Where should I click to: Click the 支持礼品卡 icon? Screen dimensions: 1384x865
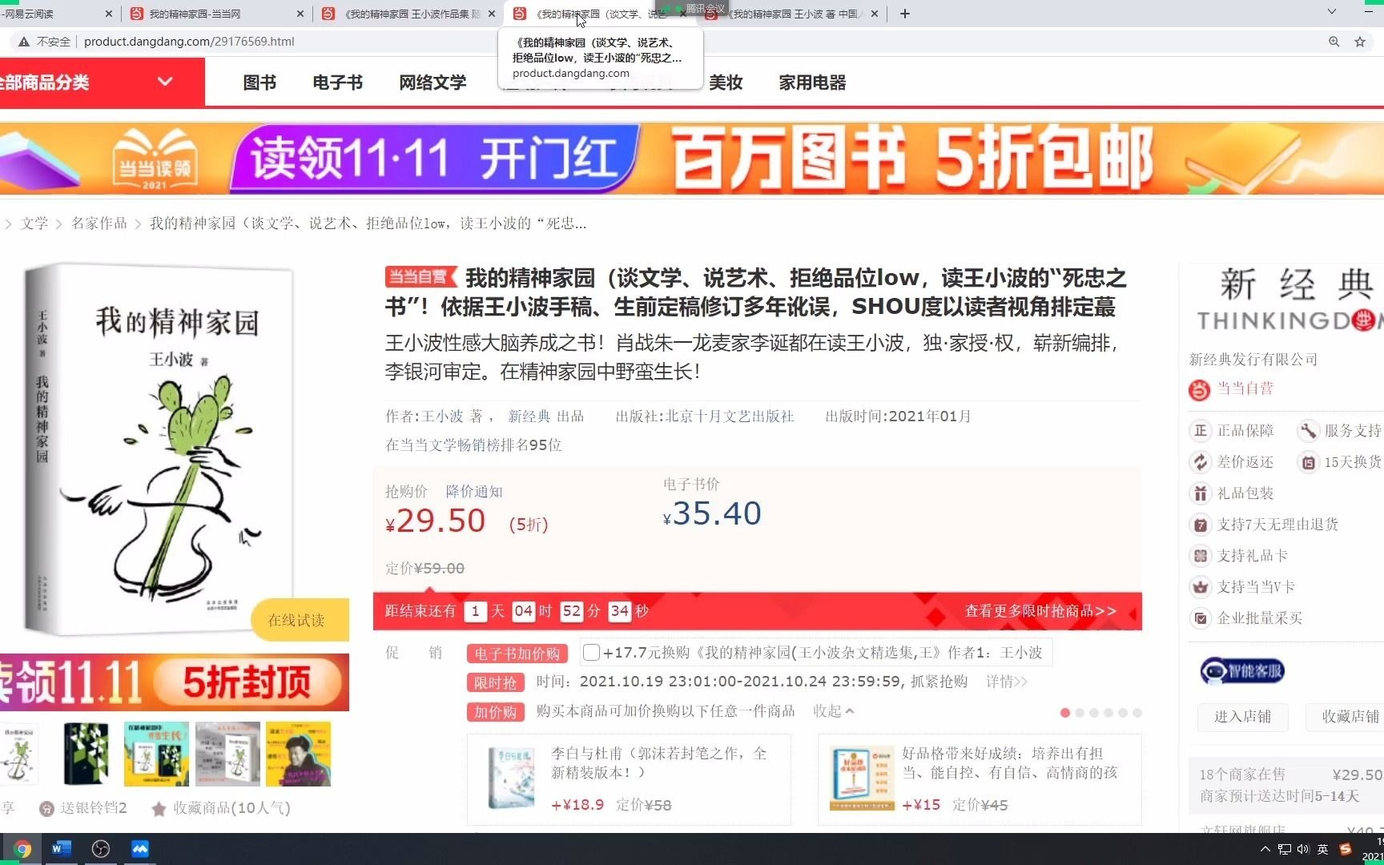1200,556
